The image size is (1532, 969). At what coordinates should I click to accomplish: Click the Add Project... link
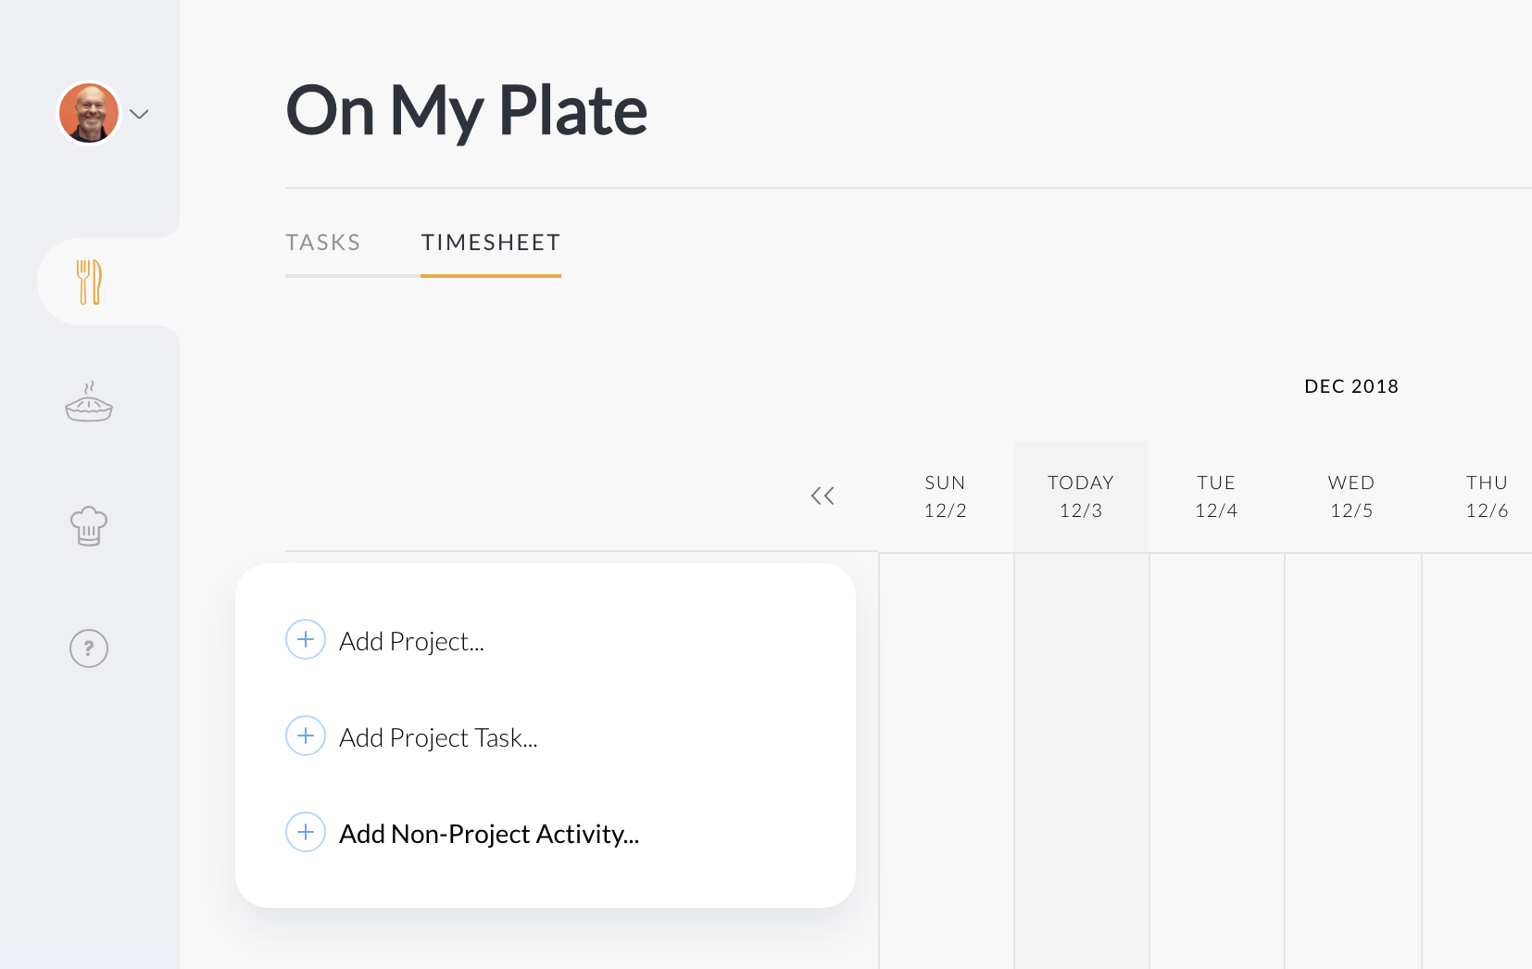(x=412, y=642)
